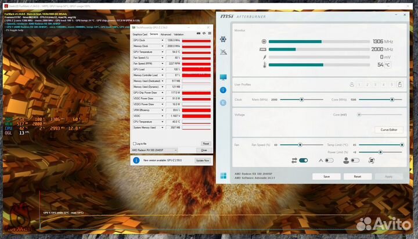Switch to GPU-Z Advanced tab
The image size is (418, 239).
(x=166, y=34)
